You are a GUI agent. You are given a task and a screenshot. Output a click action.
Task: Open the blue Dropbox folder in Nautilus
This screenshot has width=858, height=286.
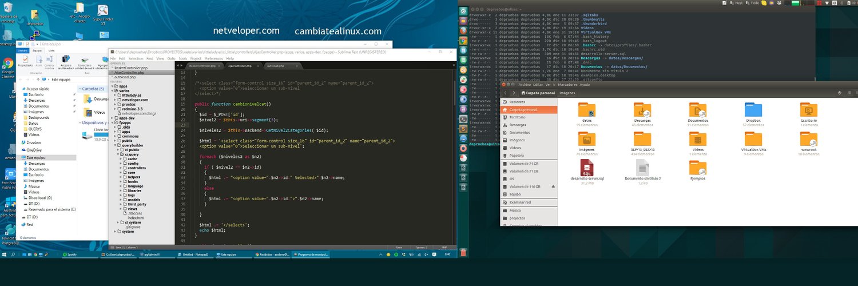point(753,110)
